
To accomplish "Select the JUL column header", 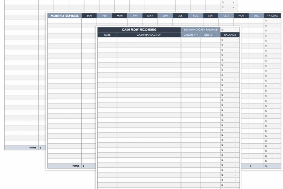I will 180,16.
